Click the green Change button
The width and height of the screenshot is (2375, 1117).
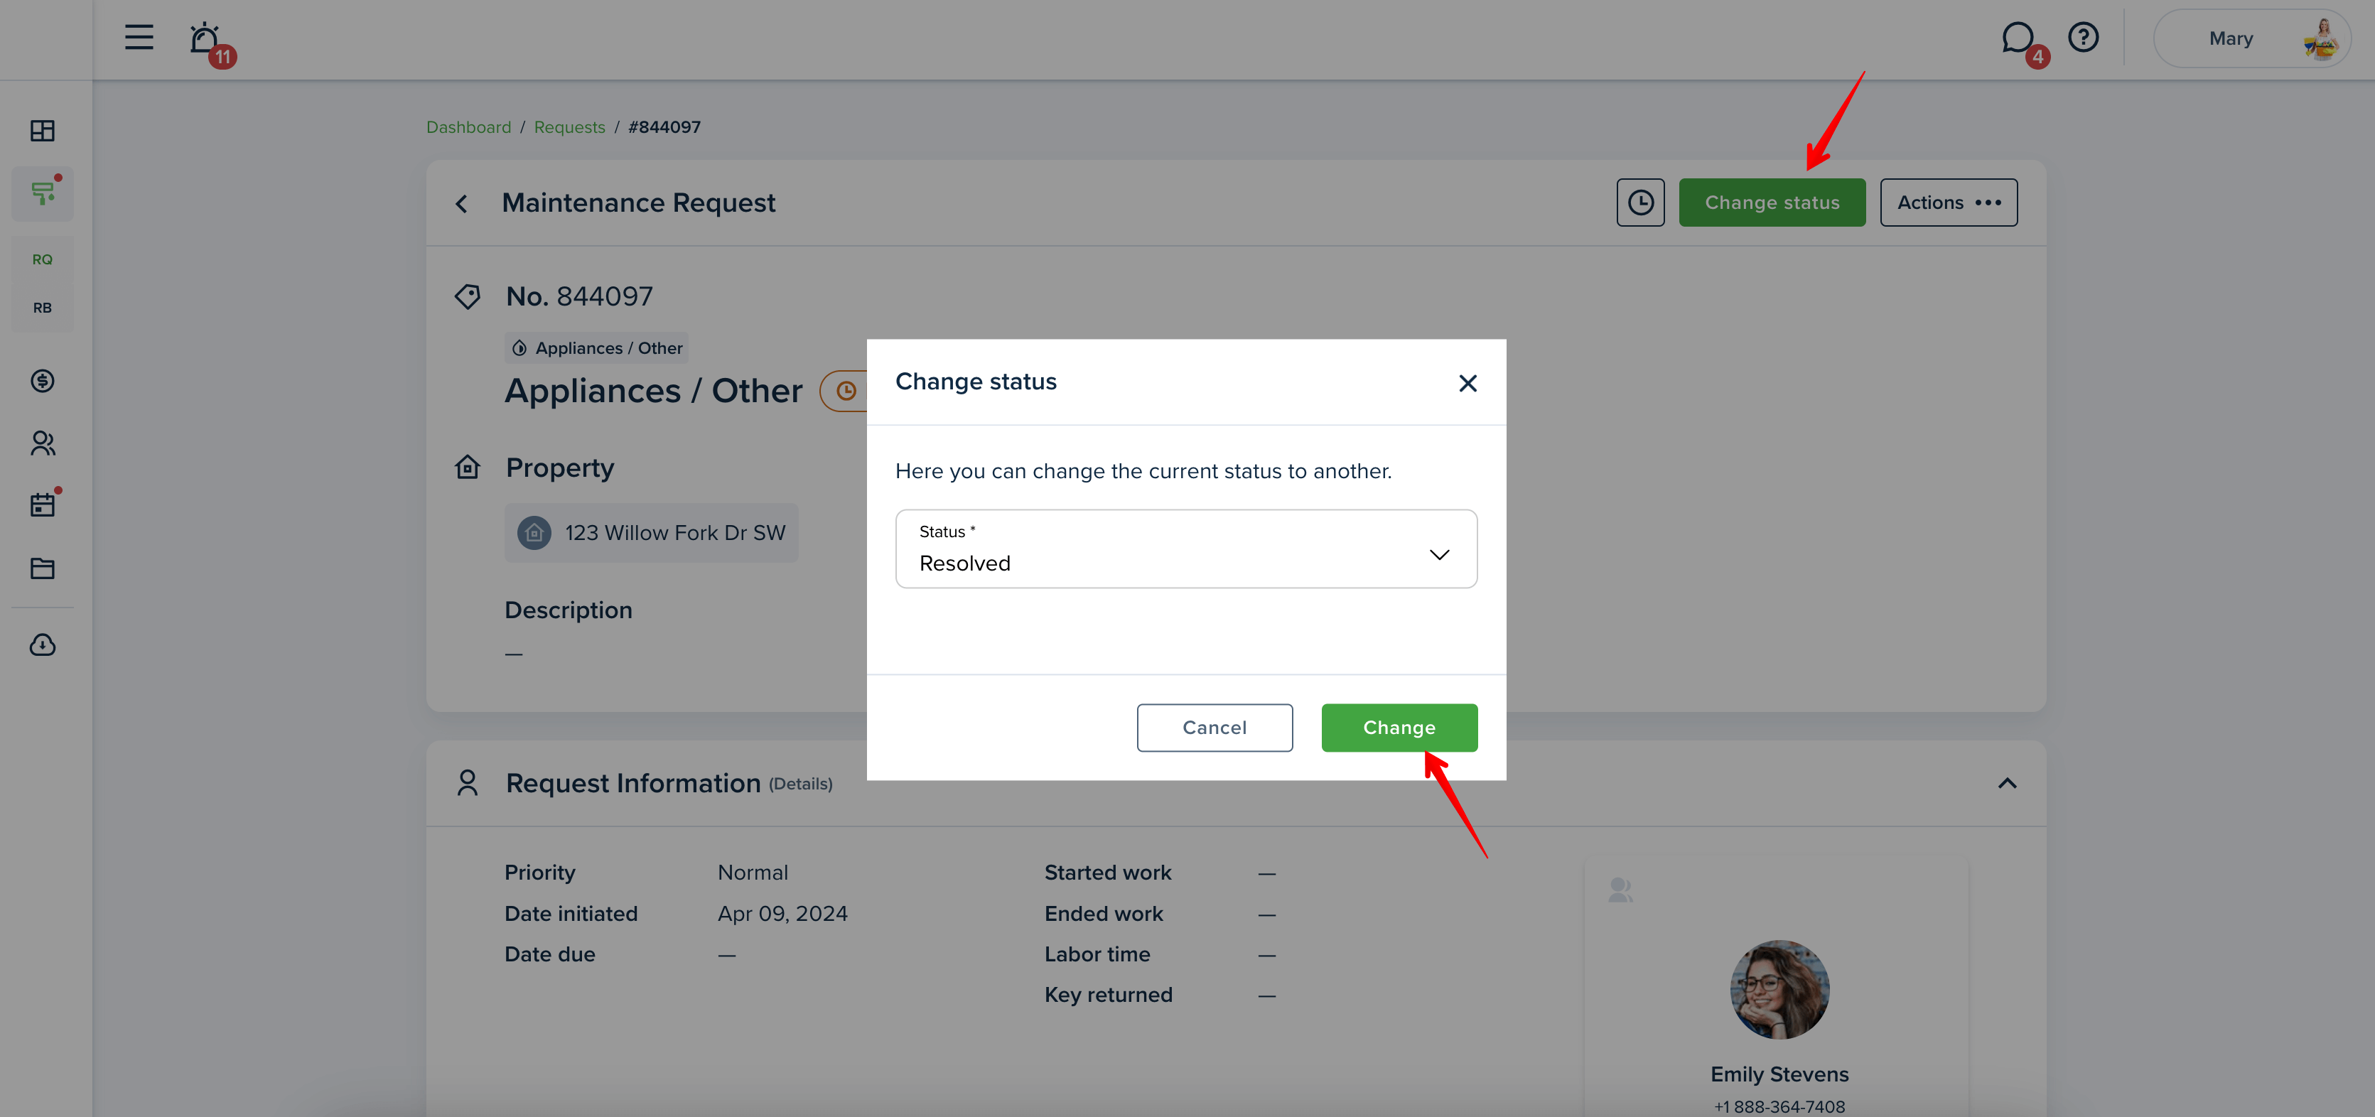pos(1399,728)
